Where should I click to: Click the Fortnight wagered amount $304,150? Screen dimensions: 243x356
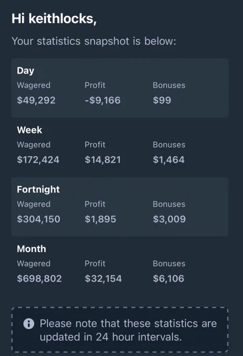pyautogui.click(x=39, y=219)
